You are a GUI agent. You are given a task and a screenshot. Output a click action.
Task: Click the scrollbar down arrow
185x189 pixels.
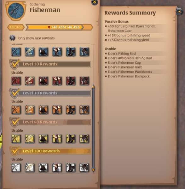pyautogui.click(x=93, y=170)
